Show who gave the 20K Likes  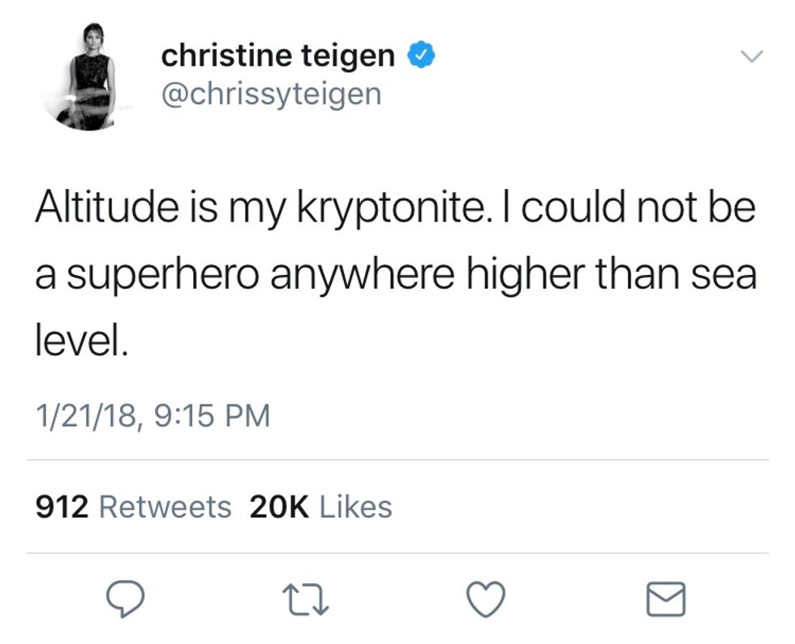(320, 507)
